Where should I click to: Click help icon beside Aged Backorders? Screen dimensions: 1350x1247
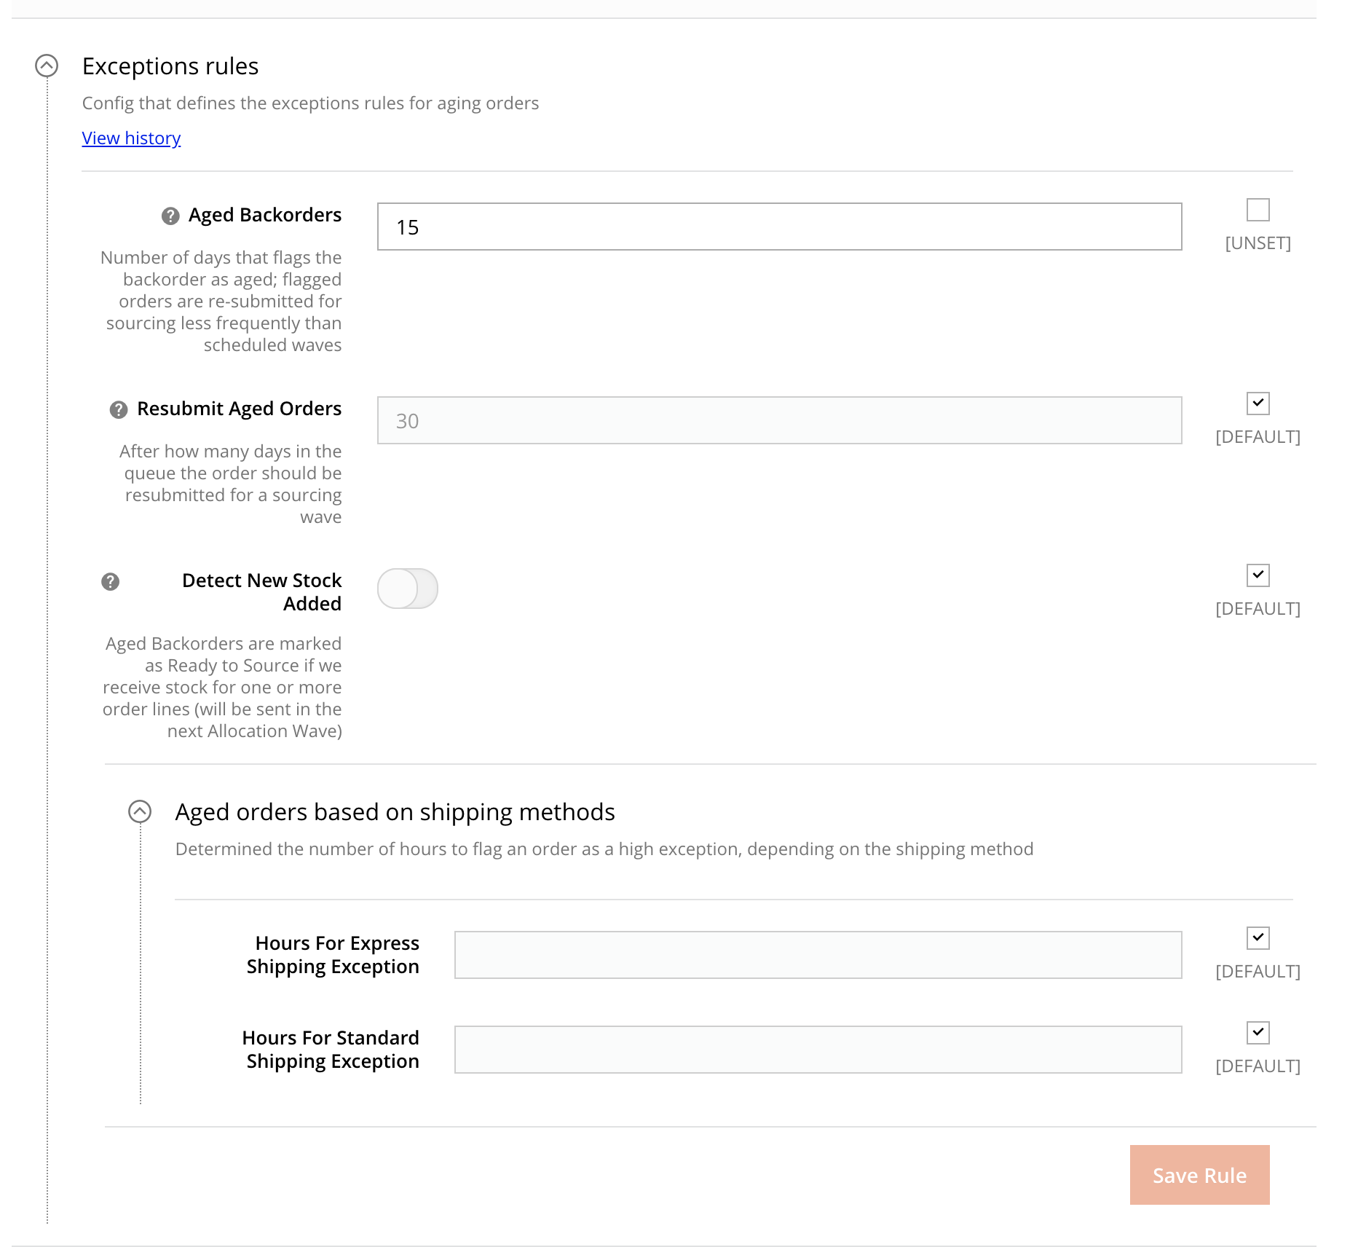tap(170, 216)
